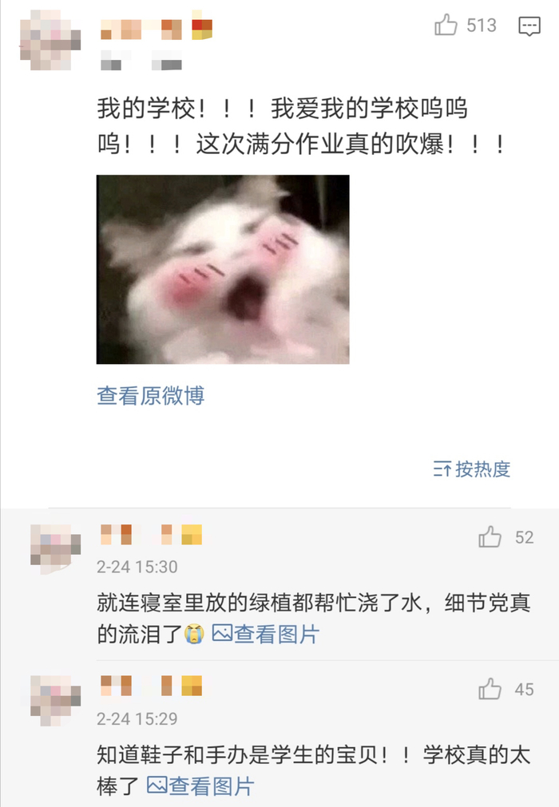
Task: Click image icon beside 查看图片 in 15:30 comment
Action: [222, 632]
